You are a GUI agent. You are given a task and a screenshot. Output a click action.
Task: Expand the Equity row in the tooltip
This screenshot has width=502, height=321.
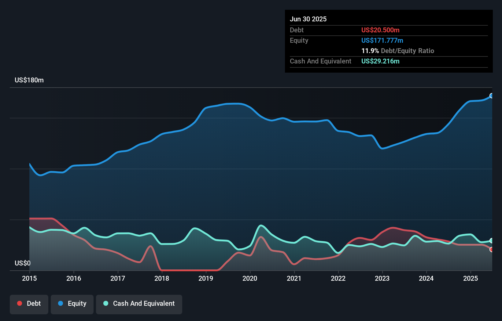point(299,40)
